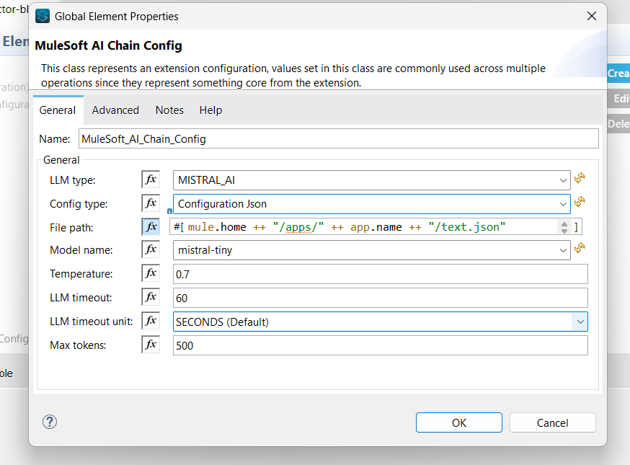This screenshot has width=630, height=465.
Task: Click the Temperature input field
Action: tap(380, 274)
